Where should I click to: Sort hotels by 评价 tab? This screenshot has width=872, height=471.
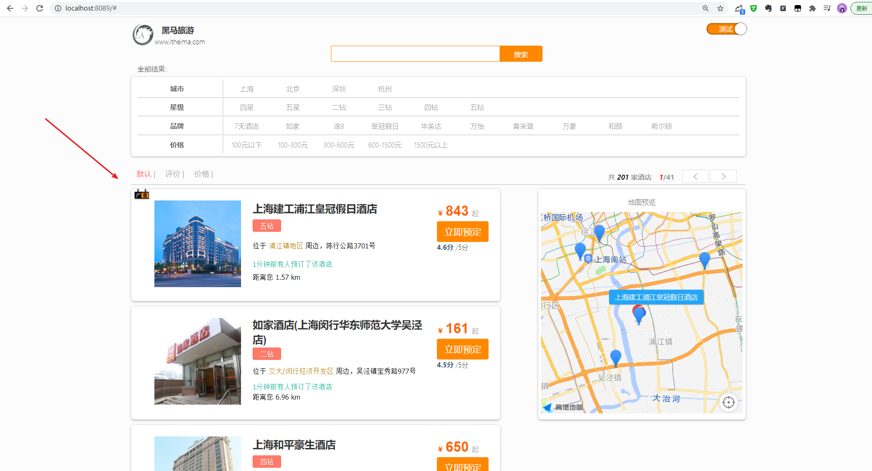pos(173,174)
